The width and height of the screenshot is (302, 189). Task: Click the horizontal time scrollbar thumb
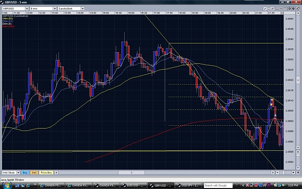pyautogui.click(x=131, y=173)
